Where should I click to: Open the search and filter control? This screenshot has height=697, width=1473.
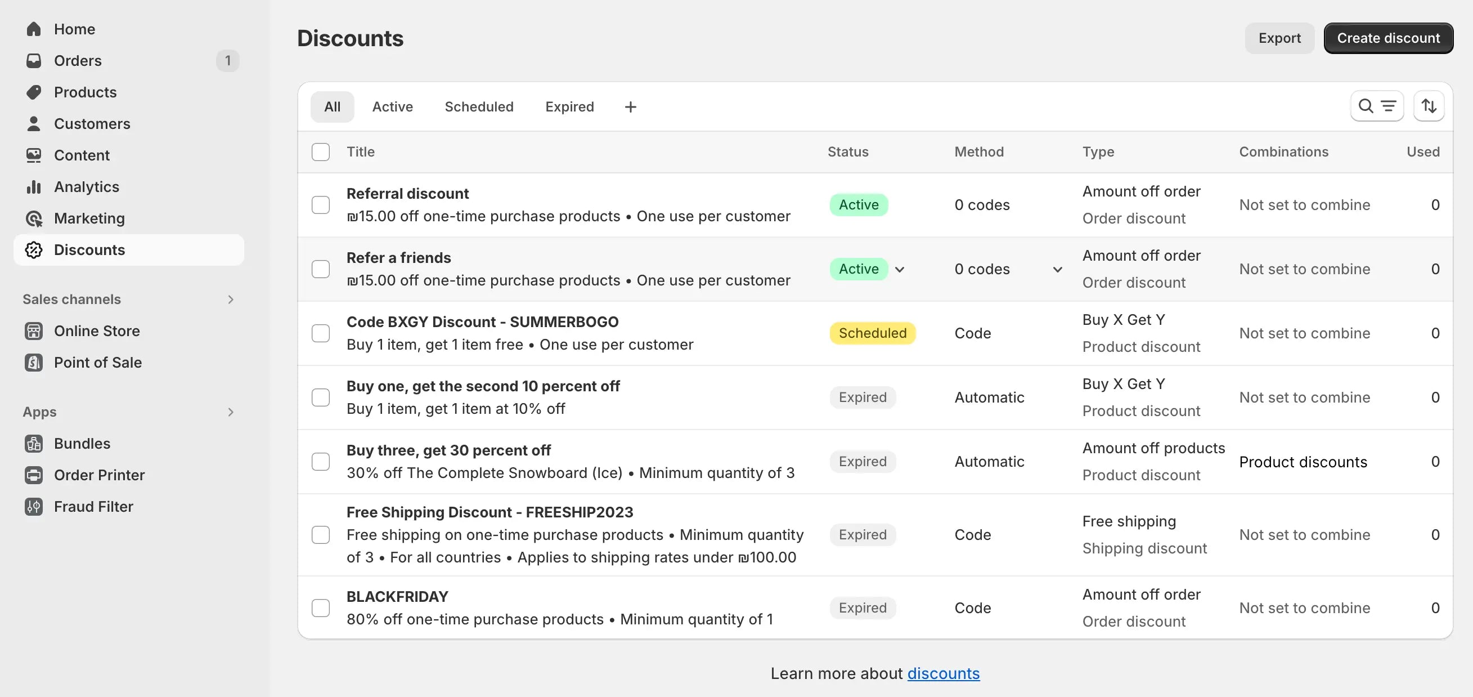tap(1377, 106)
